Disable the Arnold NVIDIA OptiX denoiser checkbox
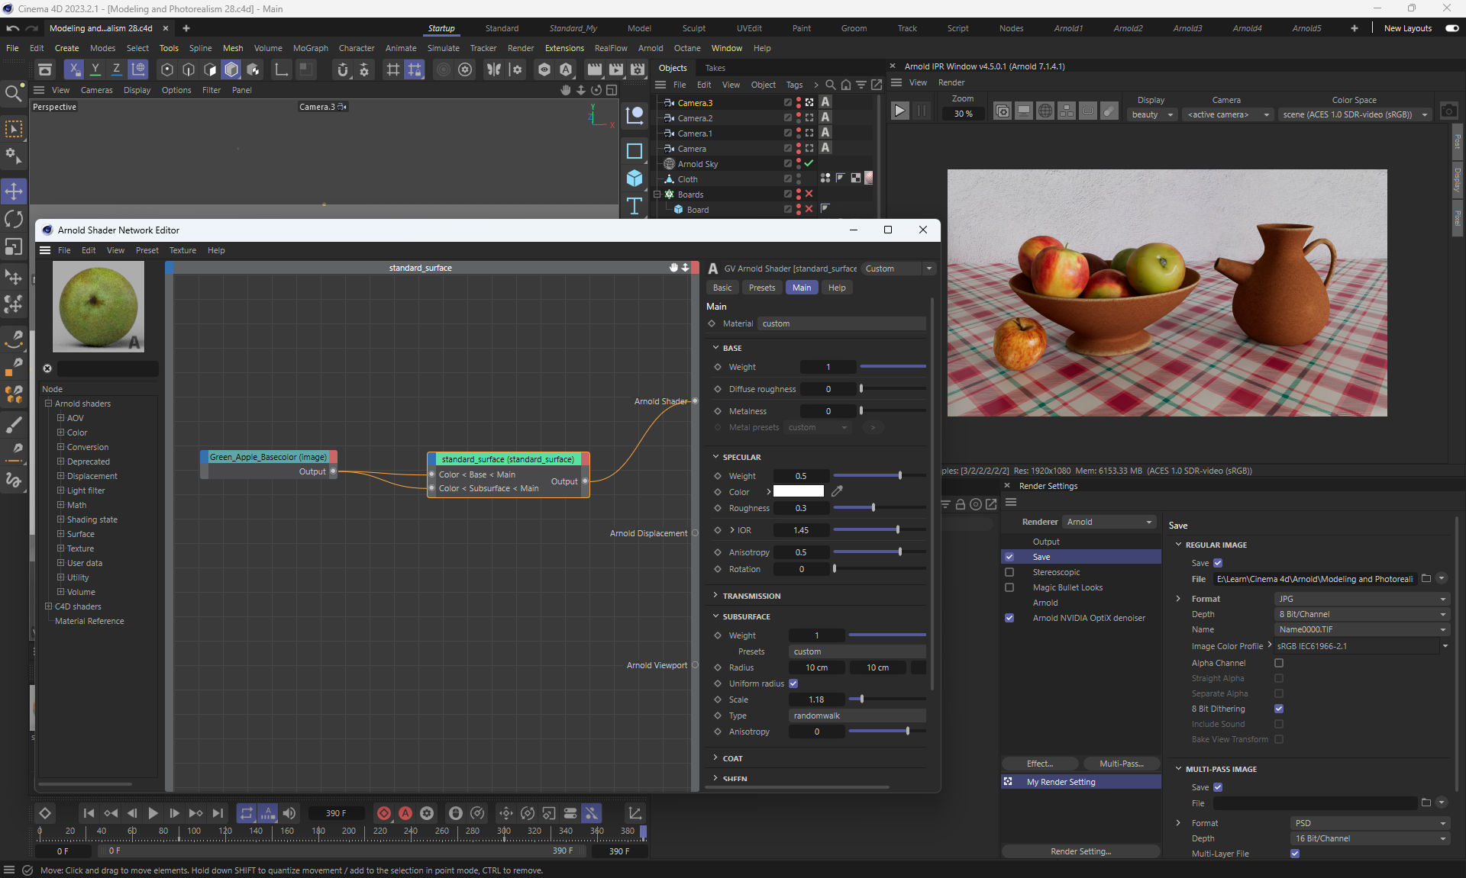 (x=1009, y=618)
